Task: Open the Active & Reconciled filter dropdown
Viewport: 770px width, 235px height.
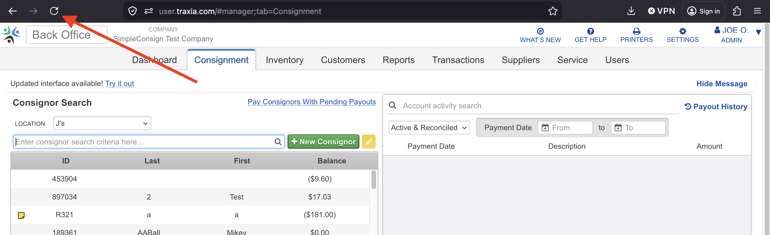Action: tap(429, 128)
